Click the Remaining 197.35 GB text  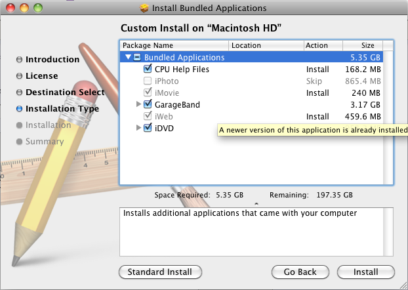pyautogui.click(x=311, y=195)
